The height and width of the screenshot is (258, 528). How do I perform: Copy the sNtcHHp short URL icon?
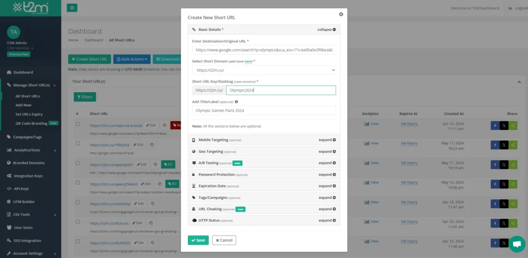[153, 203]
